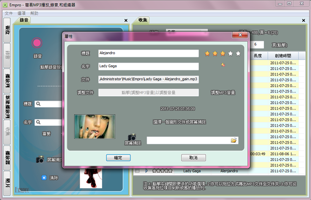The height and width of the screenshot is (200, 311).
Task: Set rating to four stars in properties dialog
Action: click(231, 53)
